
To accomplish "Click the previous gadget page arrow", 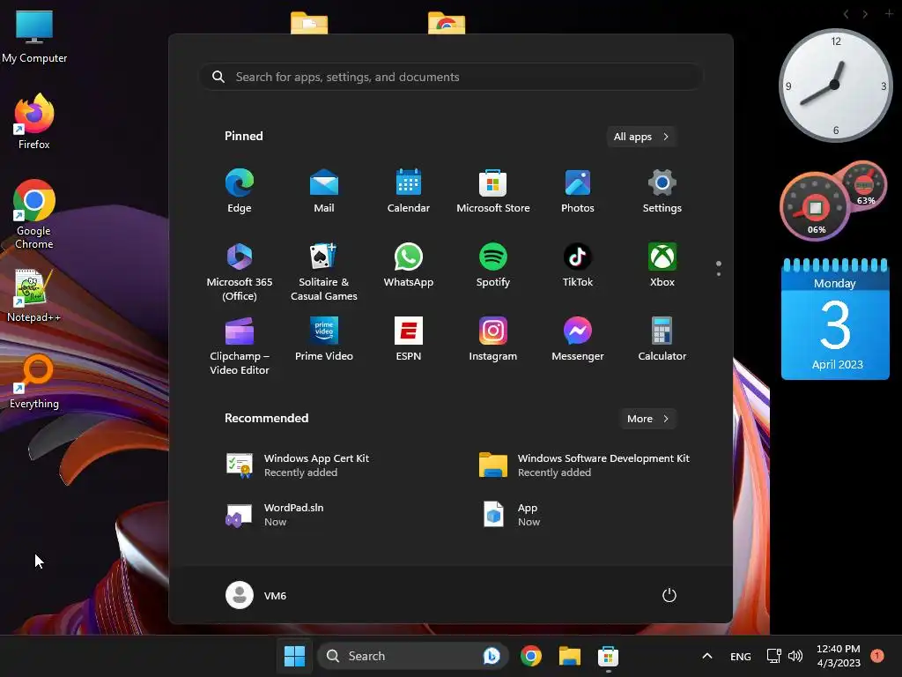I will 847,14.
